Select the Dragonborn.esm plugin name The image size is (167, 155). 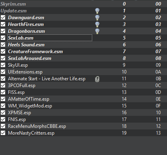tap(26, 31)
